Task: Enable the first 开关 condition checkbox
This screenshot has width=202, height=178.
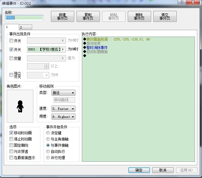Action: [11, 41]
